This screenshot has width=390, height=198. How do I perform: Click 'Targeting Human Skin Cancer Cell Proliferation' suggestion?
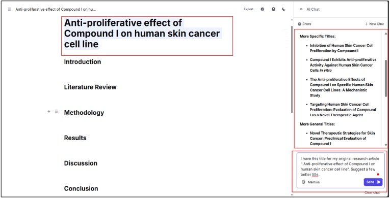point(343,110)
